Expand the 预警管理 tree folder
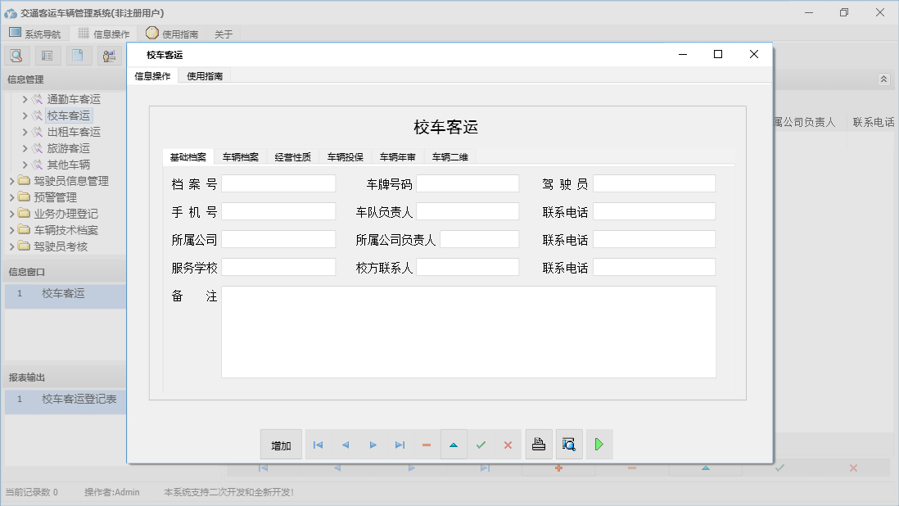Viewport: 899px width, 506px height. point(12,197)
